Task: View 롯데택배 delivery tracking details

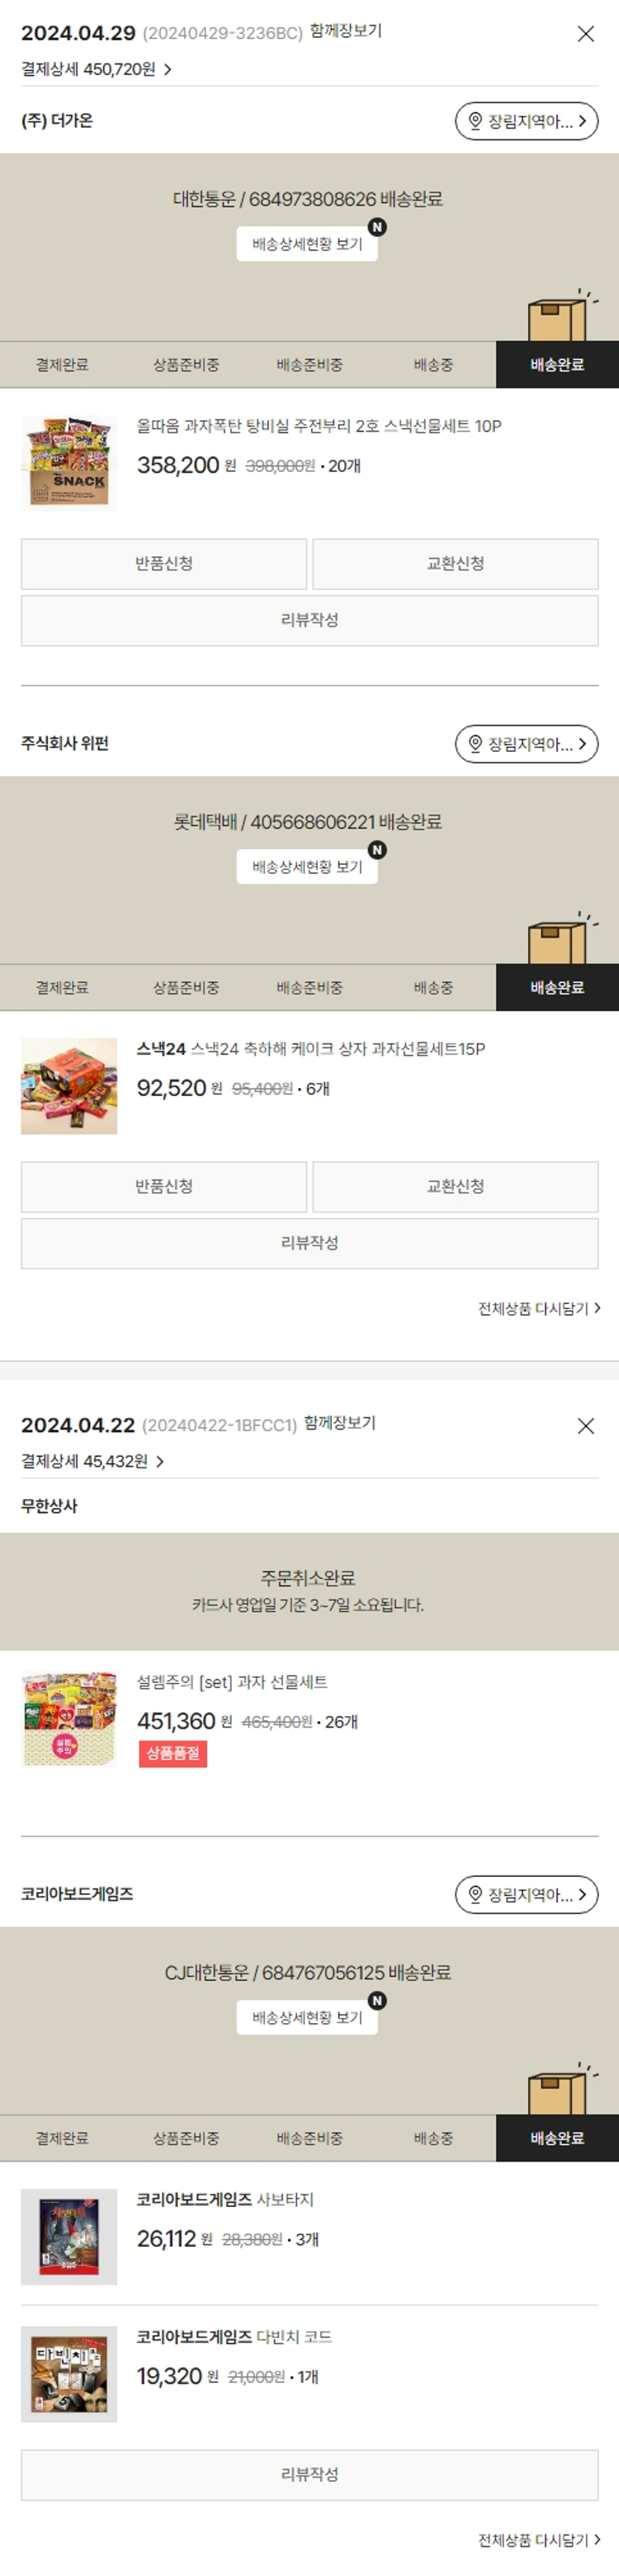Action: 307,867
